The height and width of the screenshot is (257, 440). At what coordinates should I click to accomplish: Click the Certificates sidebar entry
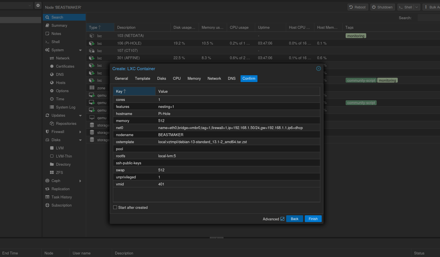point(64,66)
